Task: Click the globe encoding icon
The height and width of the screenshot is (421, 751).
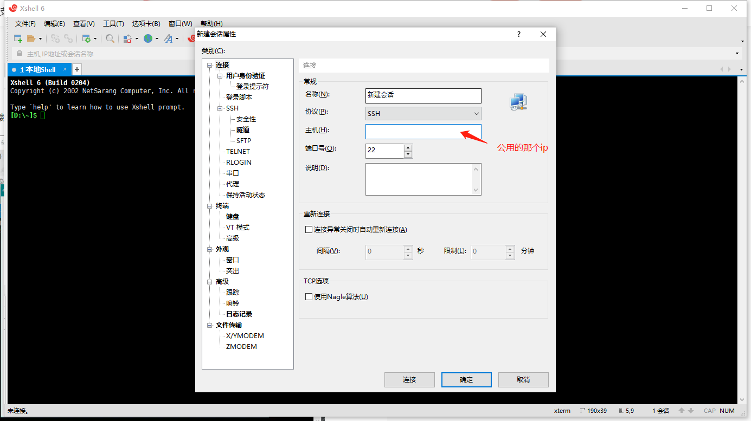Action: [148, 38]
